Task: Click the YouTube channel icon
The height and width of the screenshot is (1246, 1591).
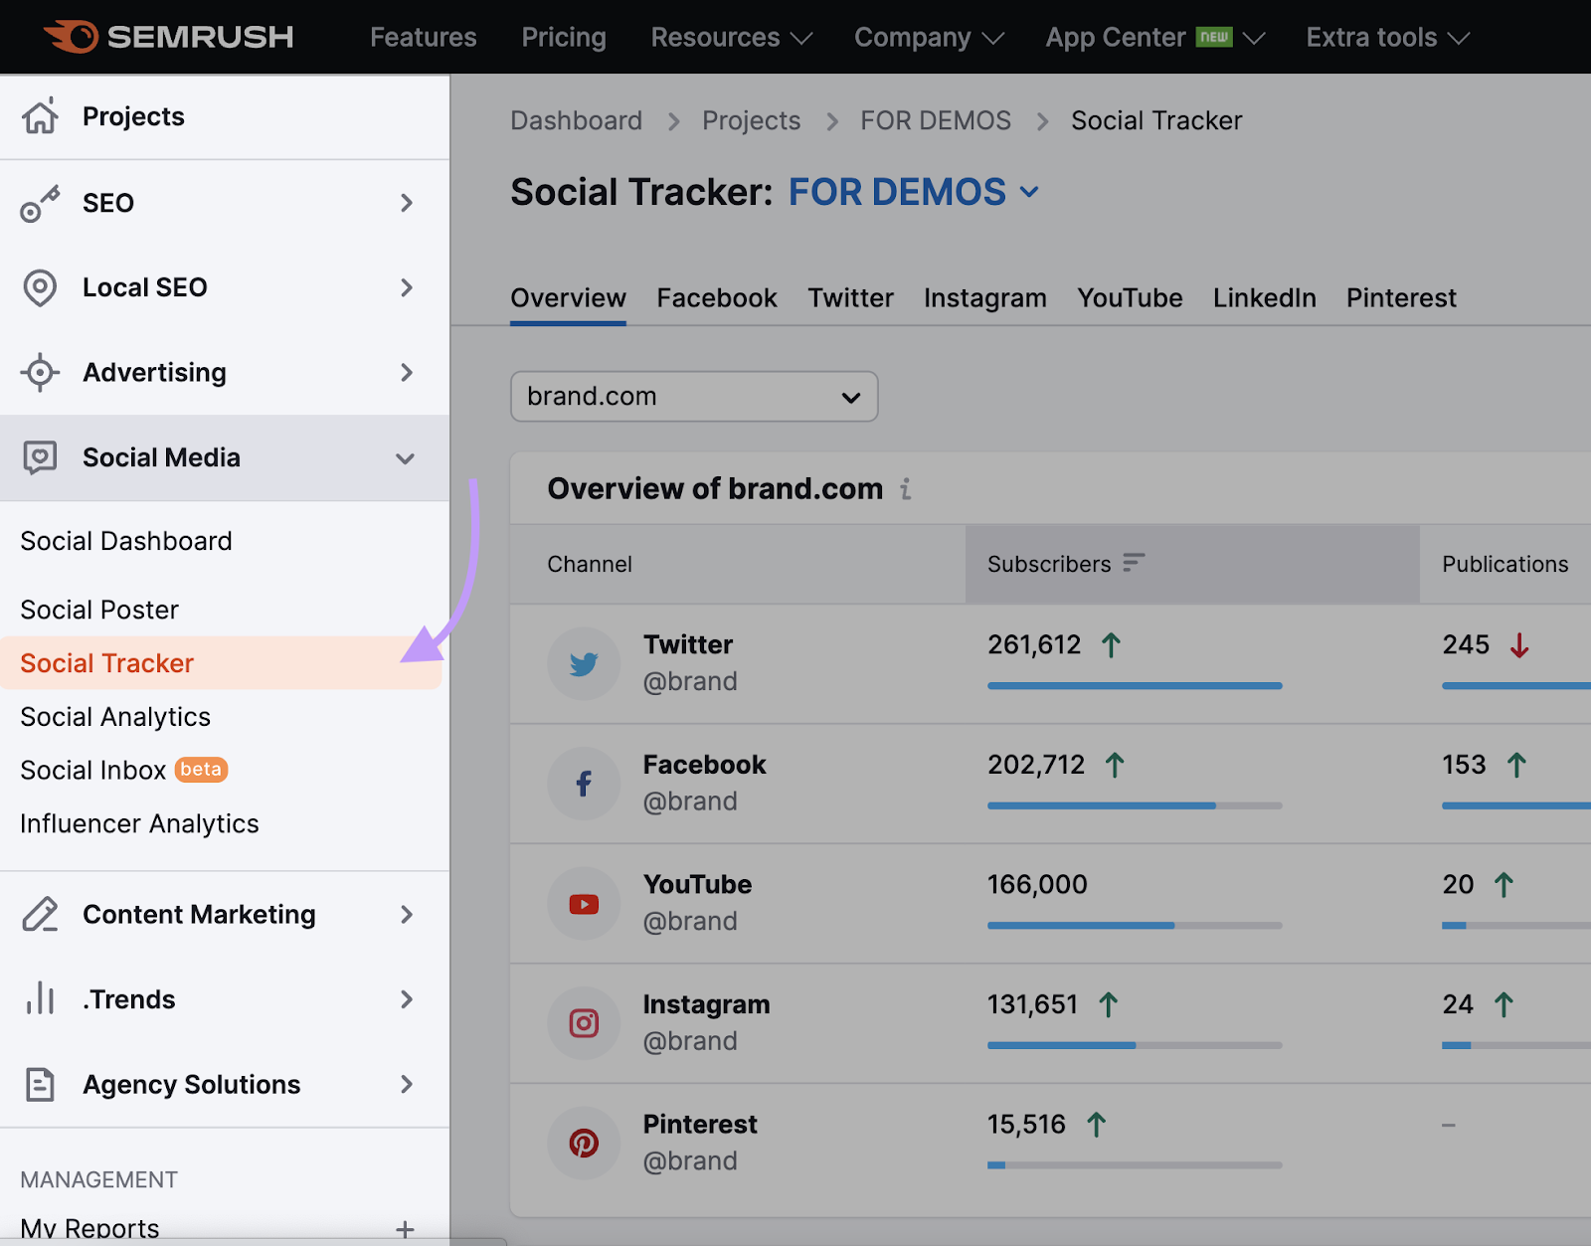Action: click(584, 904)
